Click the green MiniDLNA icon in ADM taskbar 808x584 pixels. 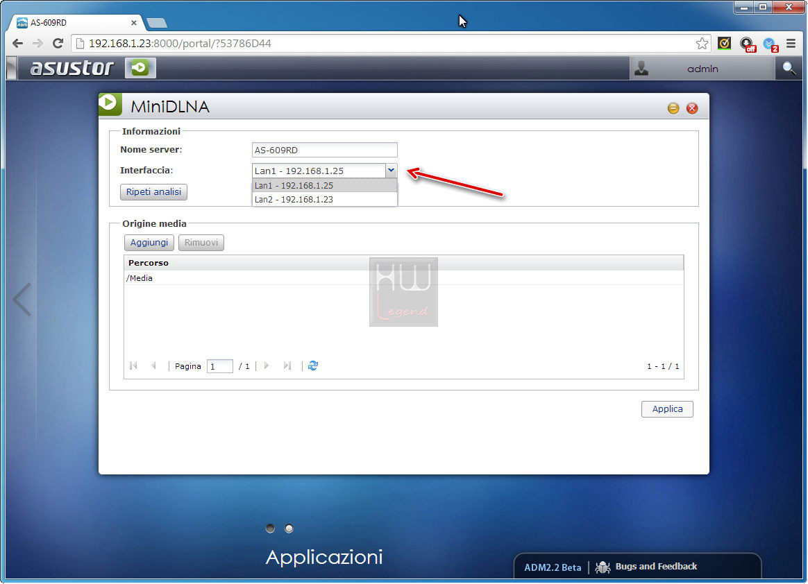(140, 67)
